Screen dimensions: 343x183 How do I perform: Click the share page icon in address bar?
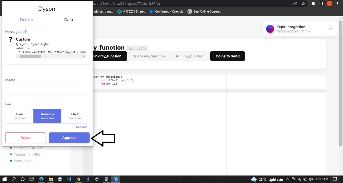(295, 4)
